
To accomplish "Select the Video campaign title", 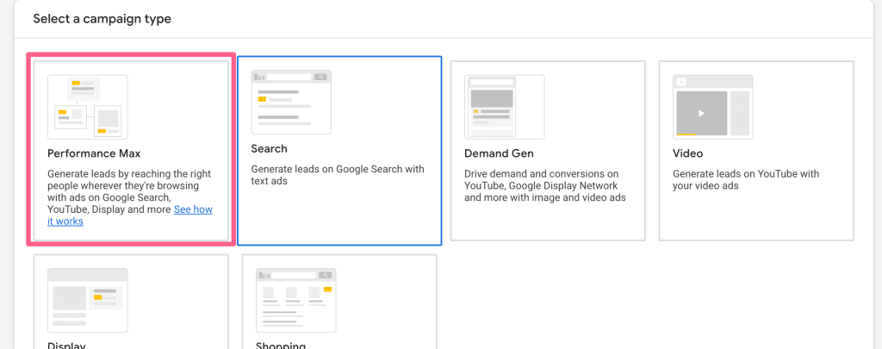I will click(687, 153).
